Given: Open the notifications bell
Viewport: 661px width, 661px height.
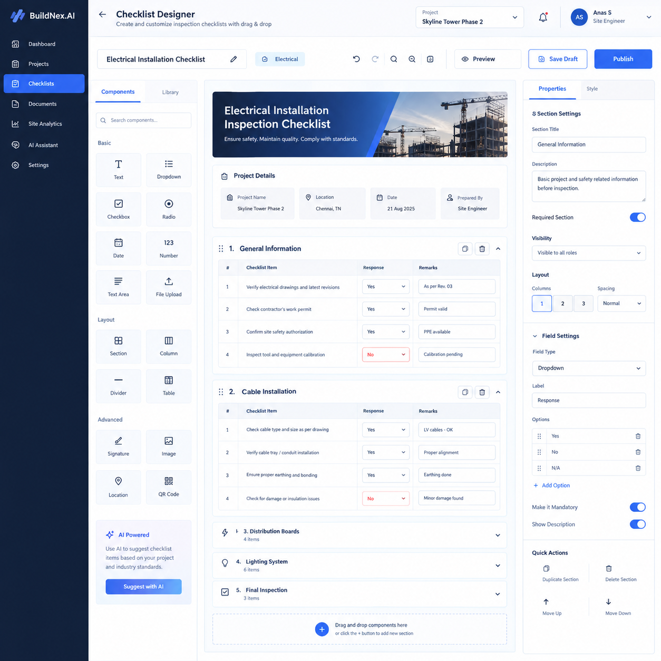Looking at the screenshot, I should [543, 17].
